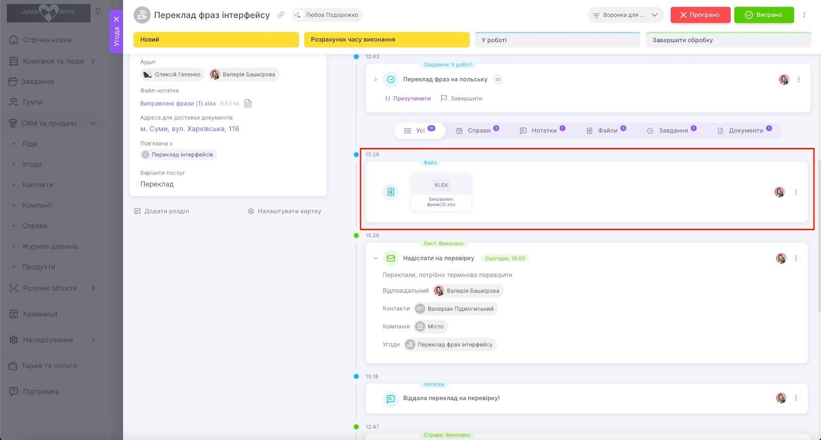Set pipeline stage to Розрахунок часу виконання
The image size is (821, 440).
(387, 39)
